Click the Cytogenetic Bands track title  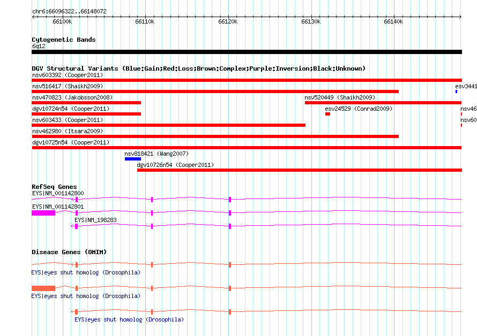[64, 40]
